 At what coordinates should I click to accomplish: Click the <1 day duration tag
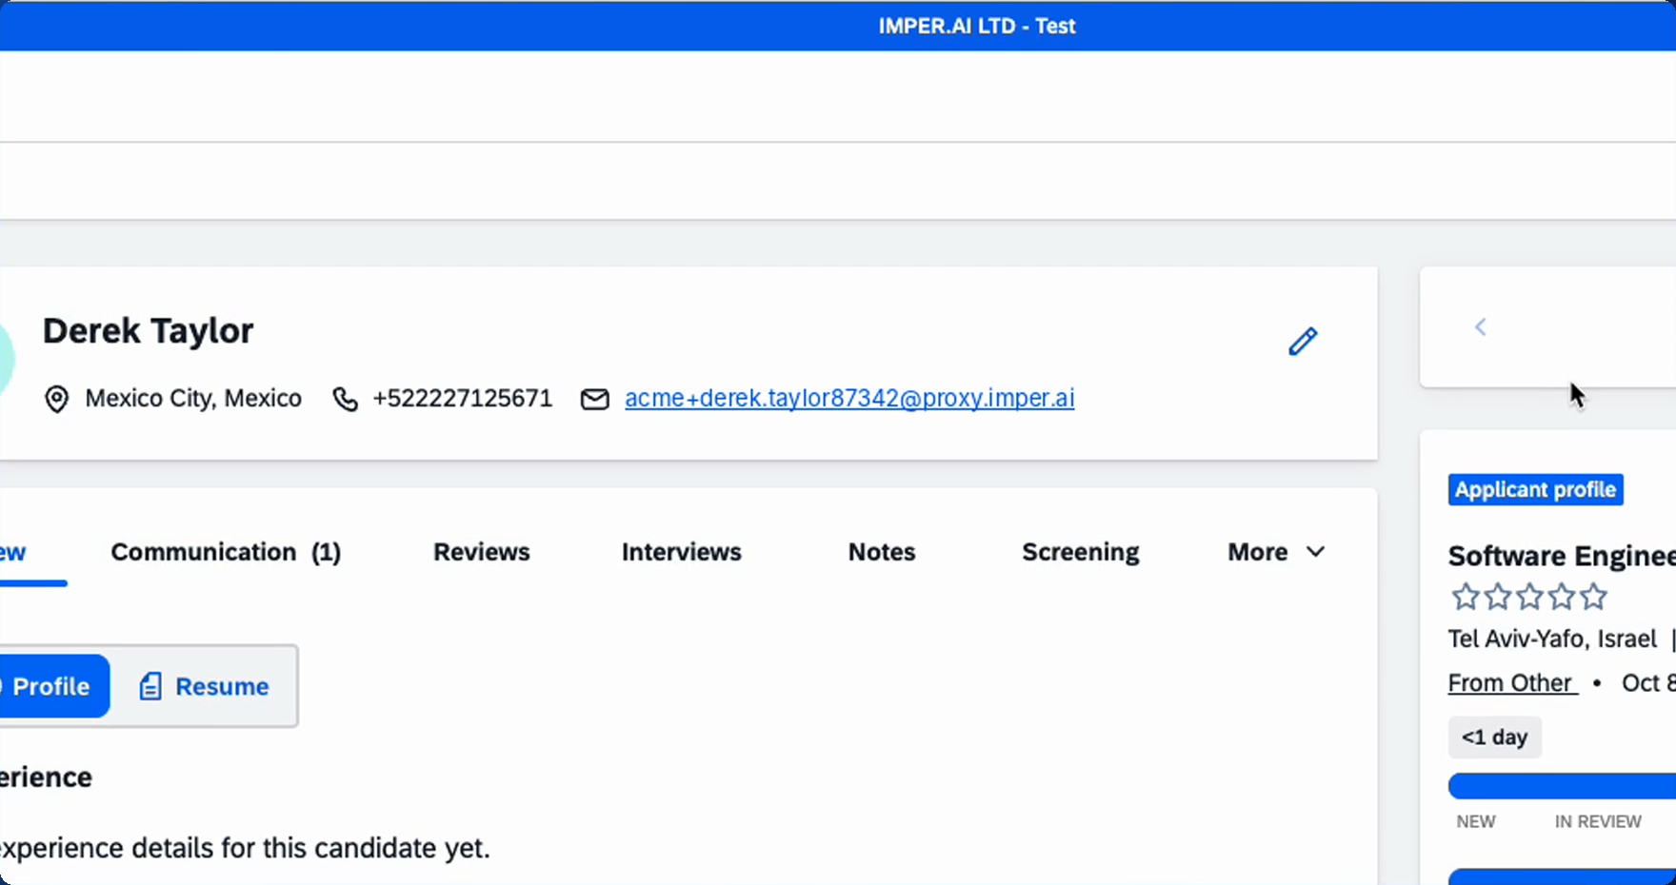1494,737
